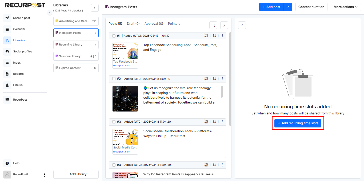Select the Instagram Posts library

pyautogui.click(x=76, y=33)
